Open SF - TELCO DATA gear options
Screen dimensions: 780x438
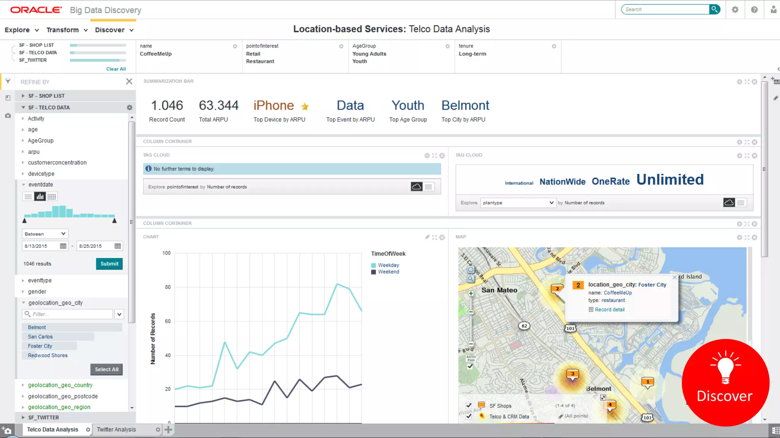[129, 108]
